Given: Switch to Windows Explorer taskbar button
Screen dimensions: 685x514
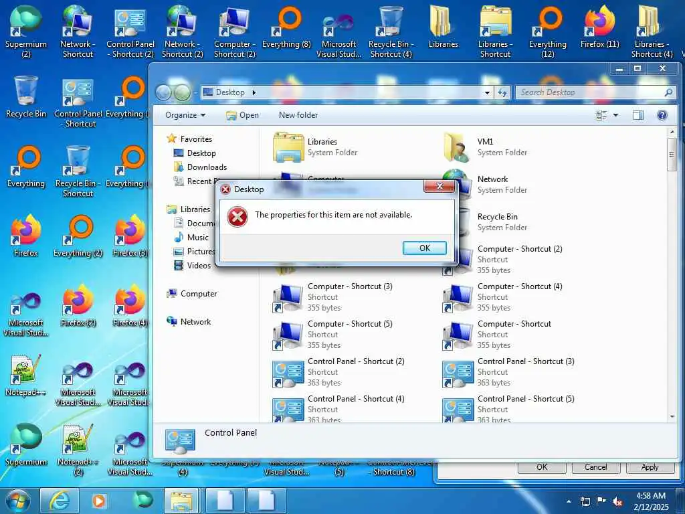Looking at the screenshot, I should point(181,501).
